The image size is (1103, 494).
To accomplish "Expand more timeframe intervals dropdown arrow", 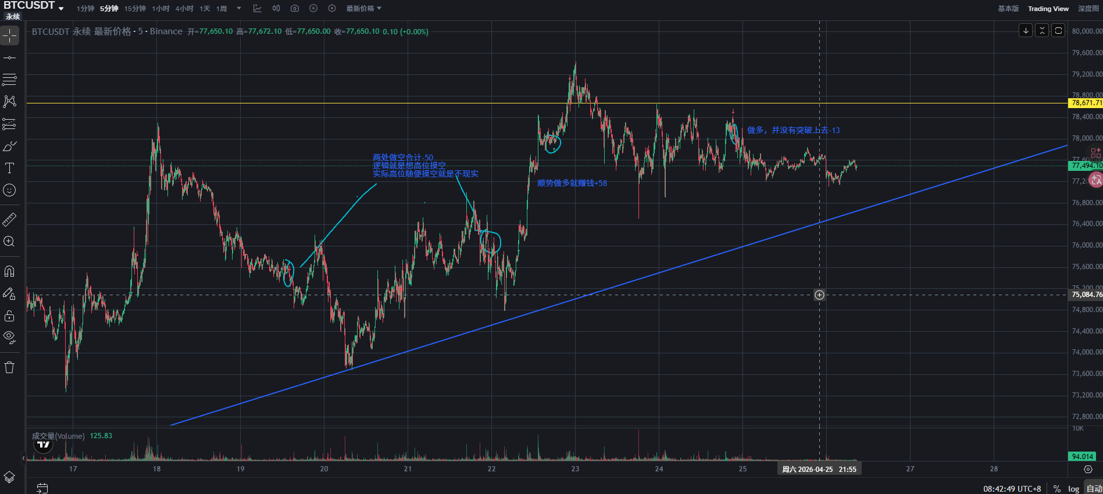I will pos(239,9).
